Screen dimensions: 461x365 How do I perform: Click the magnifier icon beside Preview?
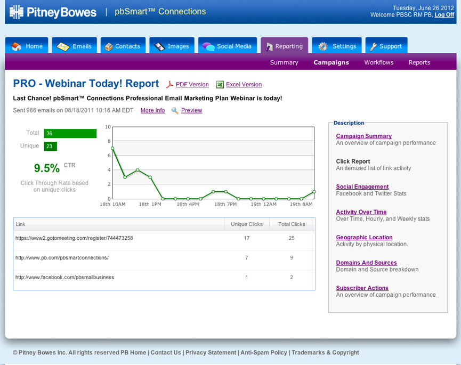point(175,110)
